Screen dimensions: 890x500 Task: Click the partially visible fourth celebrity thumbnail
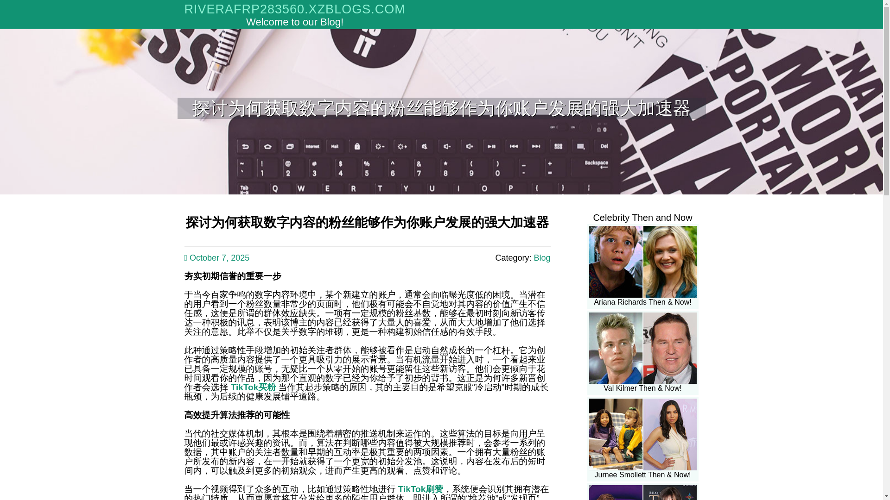(642, 493)
